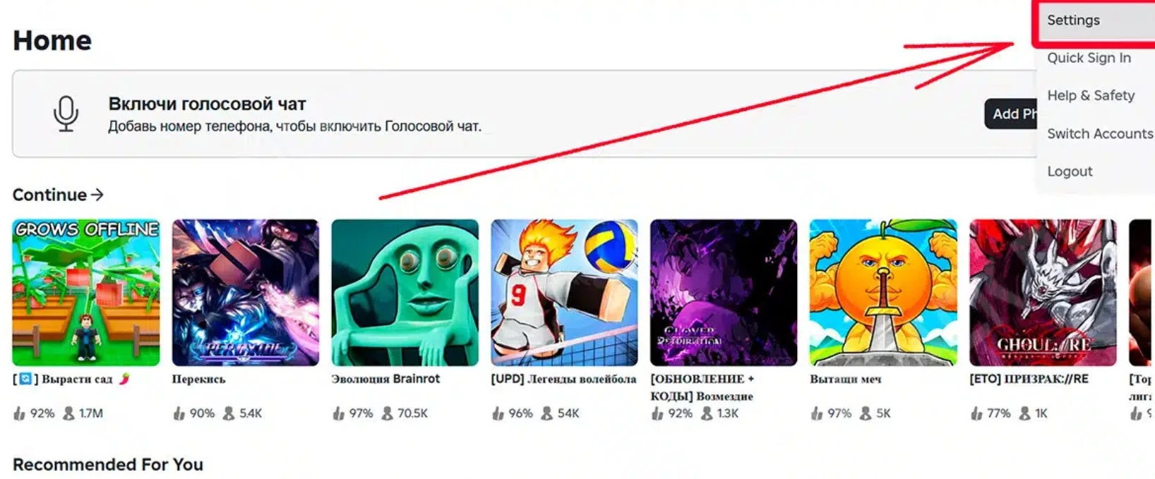Open the GHOUL://RE game thumbnail
The width and height of the screenshot is (1155, 479).
[1043, 292]
